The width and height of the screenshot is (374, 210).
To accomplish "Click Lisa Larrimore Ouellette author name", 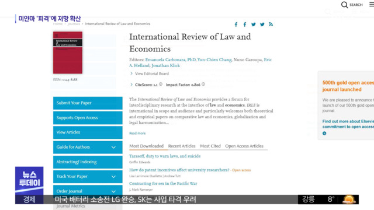I will click(x=146, y=176).
